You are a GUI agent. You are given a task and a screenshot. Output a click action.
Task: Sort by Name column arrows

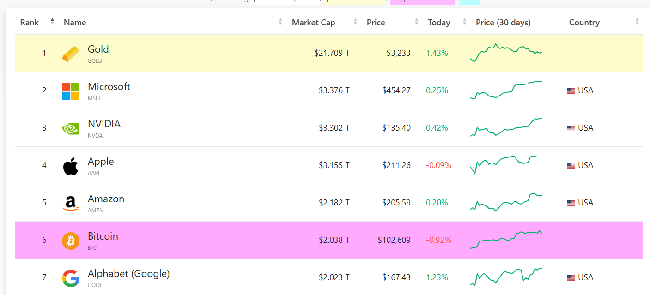click(280, 22)
